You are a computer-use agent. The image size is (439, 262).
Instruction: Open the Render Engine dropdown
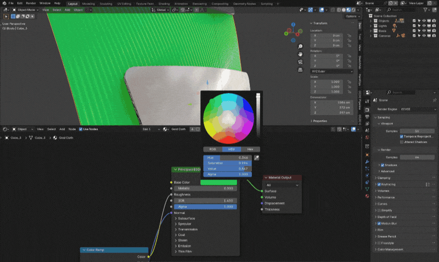[x=417, y=109]
